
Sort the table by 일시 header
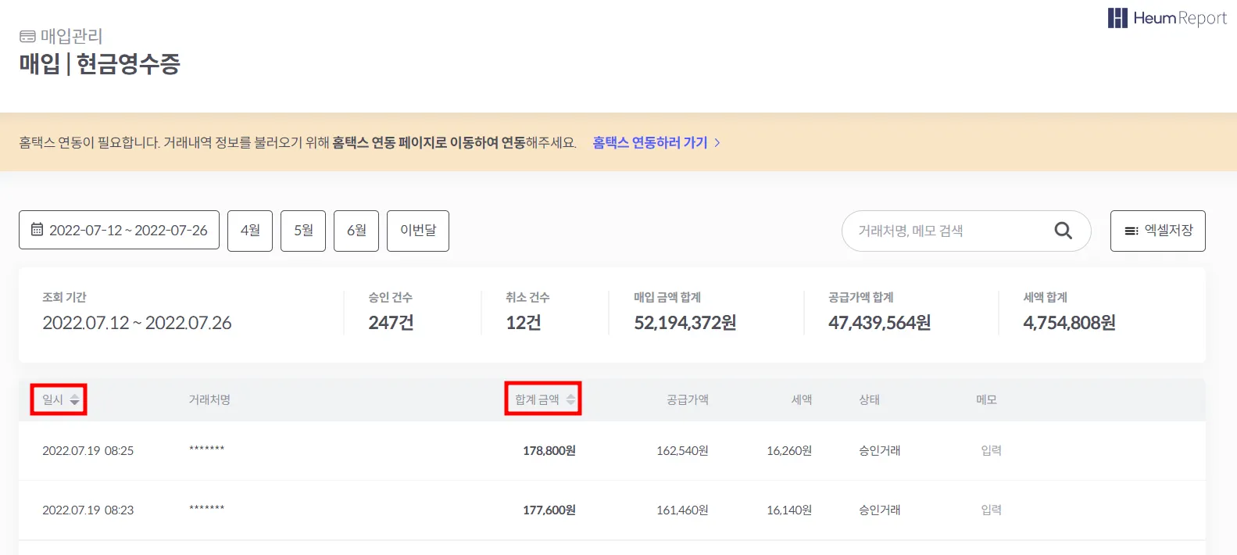(x=52, y=399)
